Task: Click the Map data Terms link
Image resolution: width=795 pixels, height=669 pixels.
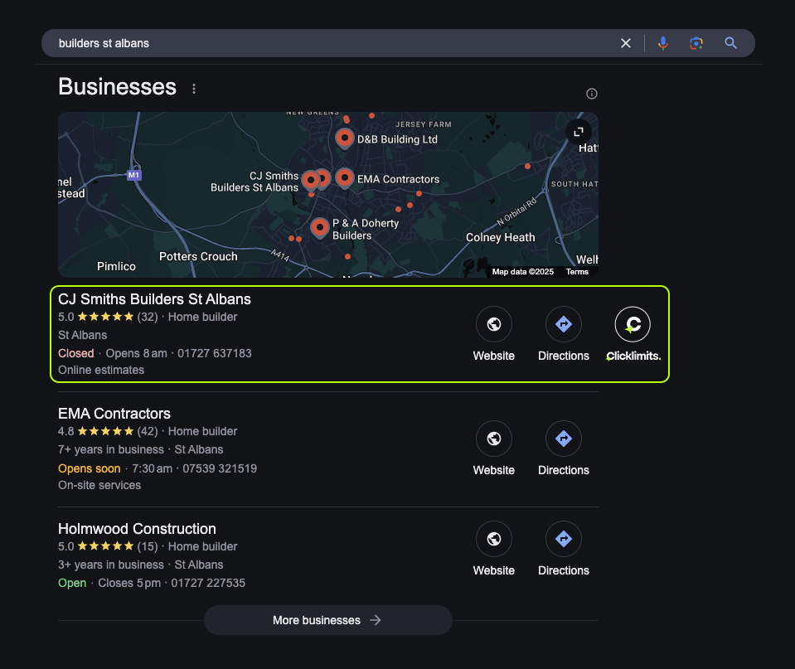Action: pyautogui.click(x=577, y=271)
